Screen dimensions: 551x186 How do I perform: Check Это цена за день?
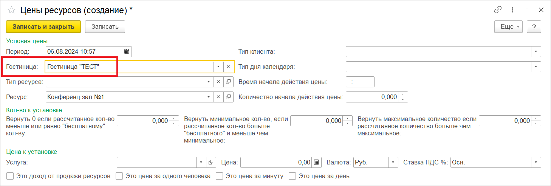[x=292, y=176]
